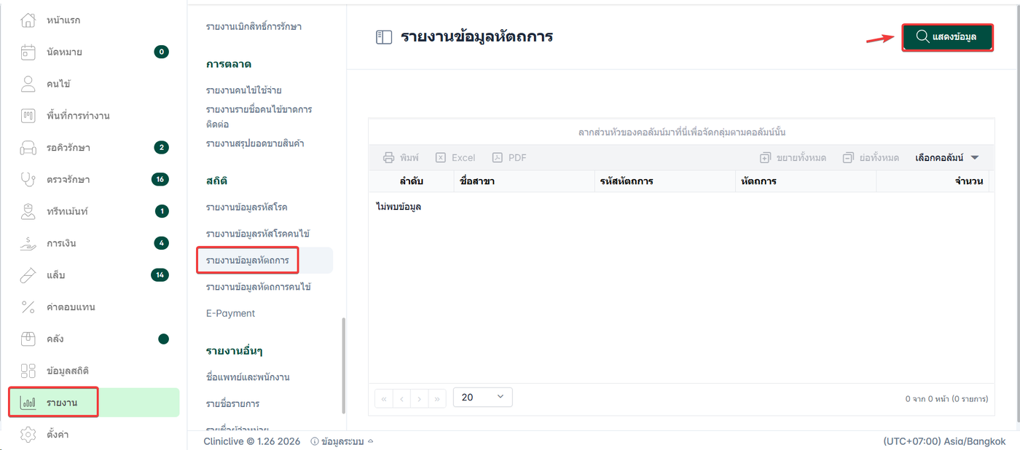Sort by the รหัสหัตถการ column header

pyautogui.click(x=664, y=181)
